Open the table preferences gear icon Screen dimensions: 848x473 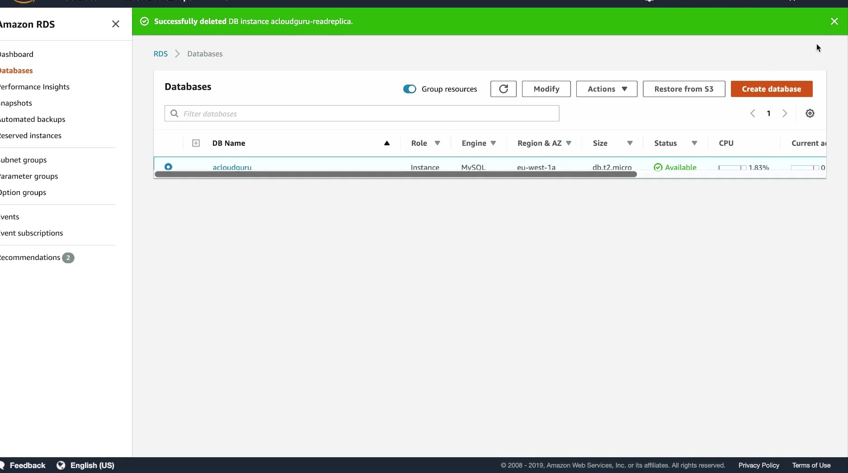coord(810,113)
